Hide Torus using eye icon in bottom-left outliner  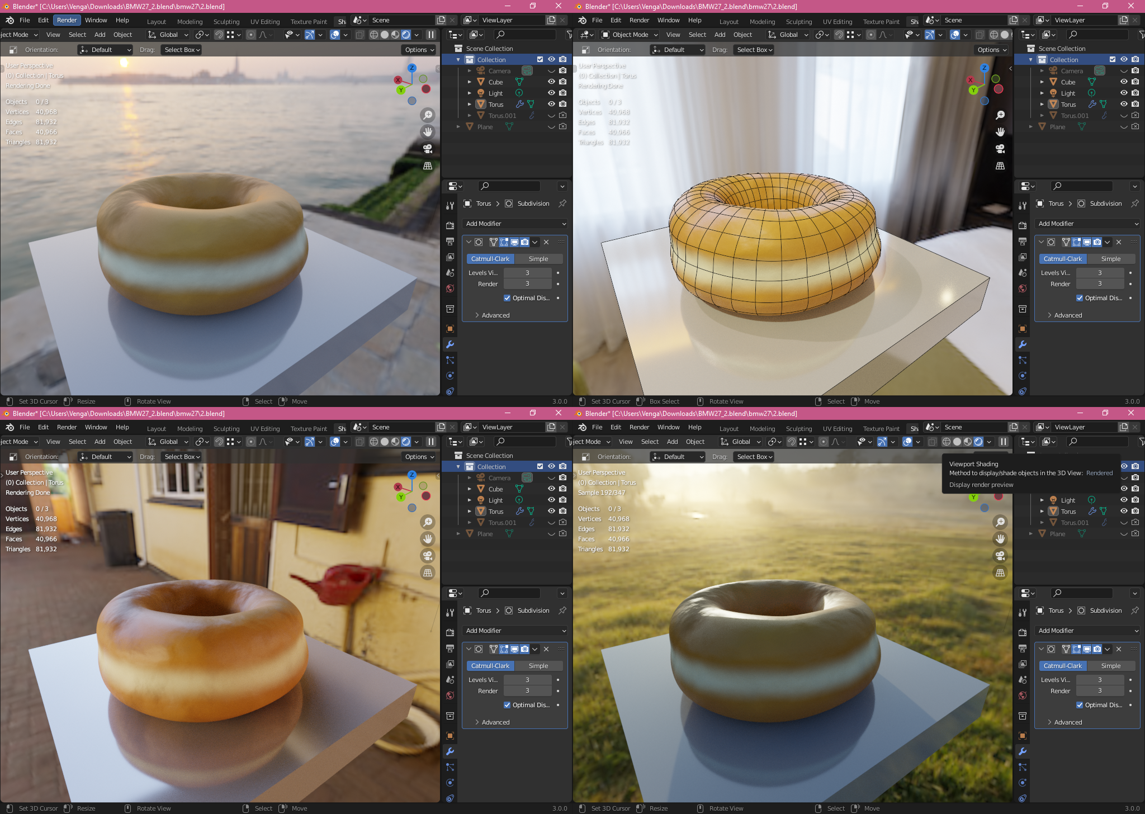(551, 511)
